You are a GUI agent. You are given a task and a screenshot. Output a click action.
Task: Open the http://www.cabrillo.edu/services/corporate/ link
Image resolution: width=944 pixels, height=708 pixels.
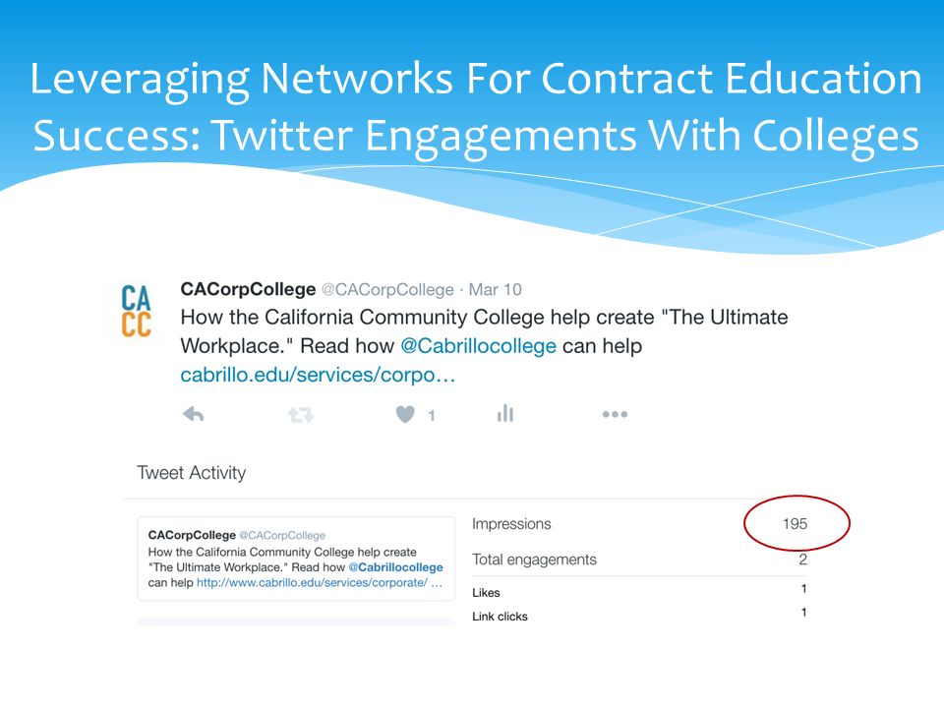[x=312, y=583]
